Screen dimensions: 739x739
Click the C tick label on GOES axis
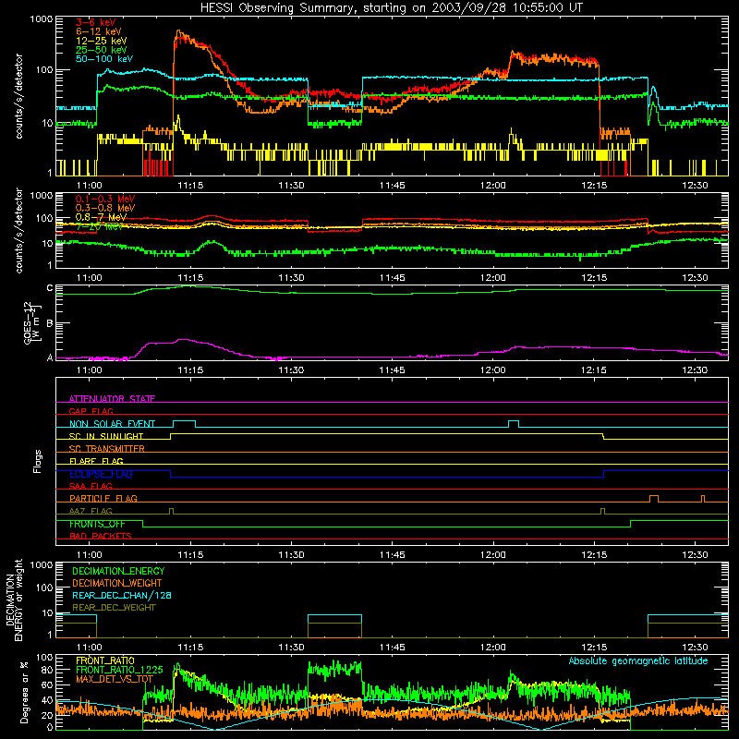pyautogui.click(x=50, y=287)
